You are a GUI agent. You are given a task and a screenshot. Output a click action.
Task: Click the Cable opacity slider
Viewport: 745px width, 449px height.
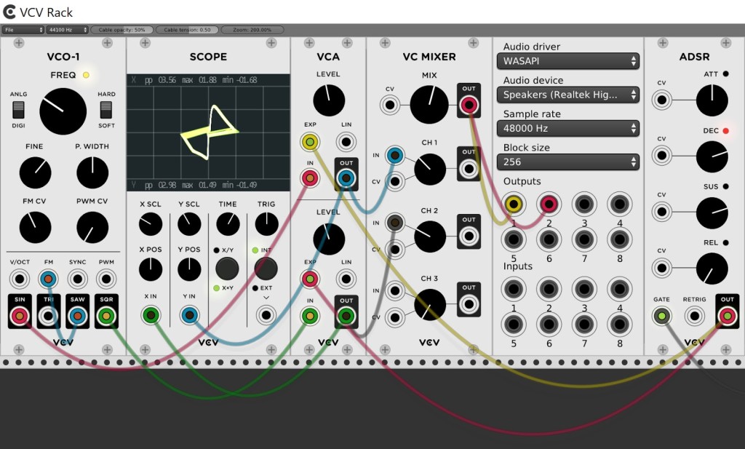pyautogui.click(x=121, y=30)
